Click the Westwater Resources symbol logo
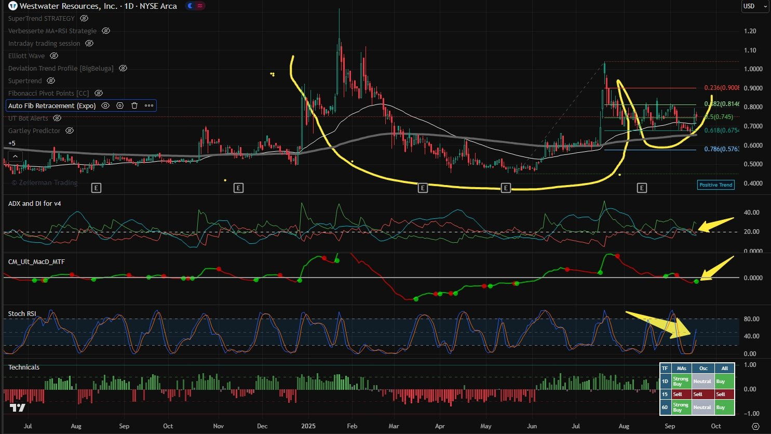Screen dimensions: 771x434 [x=12, y=6]
